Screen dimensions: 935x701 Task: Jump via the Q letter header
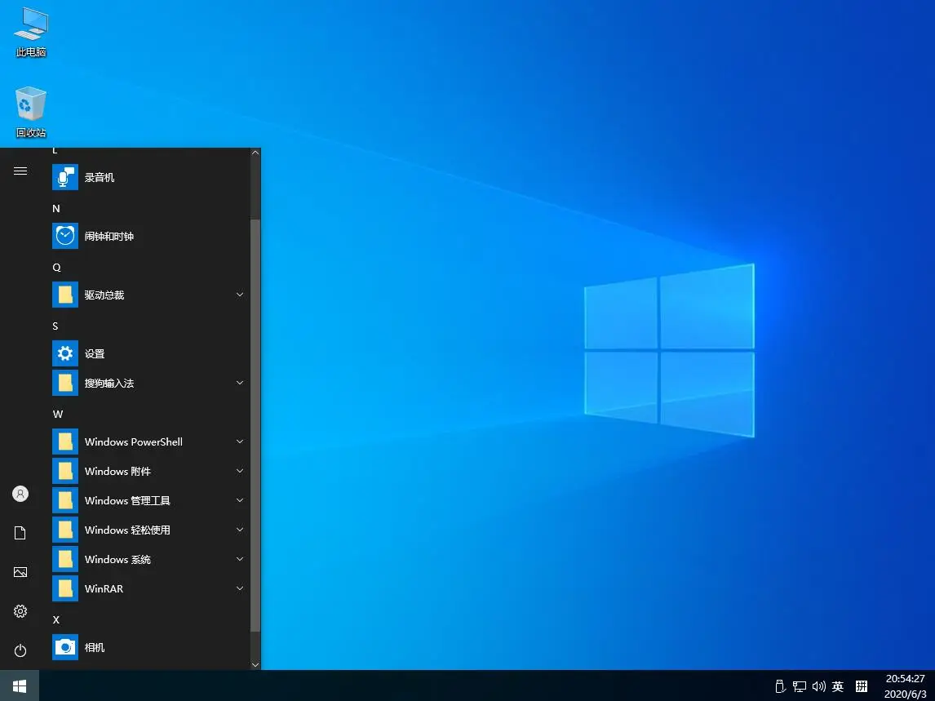56,268
